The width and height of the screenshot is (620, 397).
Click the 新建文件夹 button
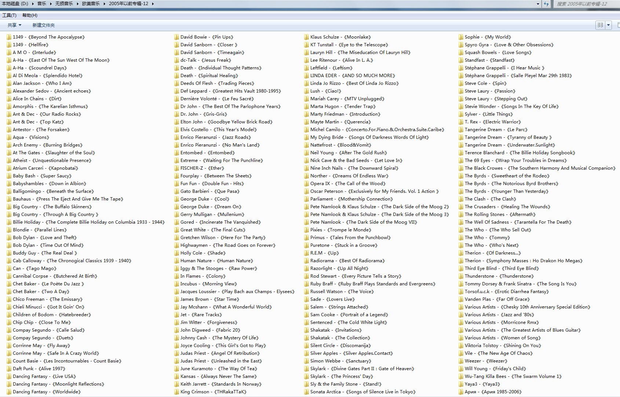tap(43, 25)
